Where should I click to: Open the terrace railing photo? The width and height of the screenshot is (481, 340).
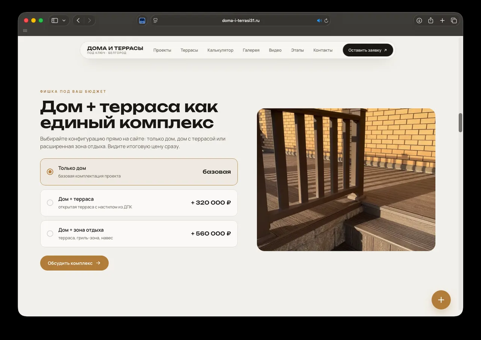(346, 180)
